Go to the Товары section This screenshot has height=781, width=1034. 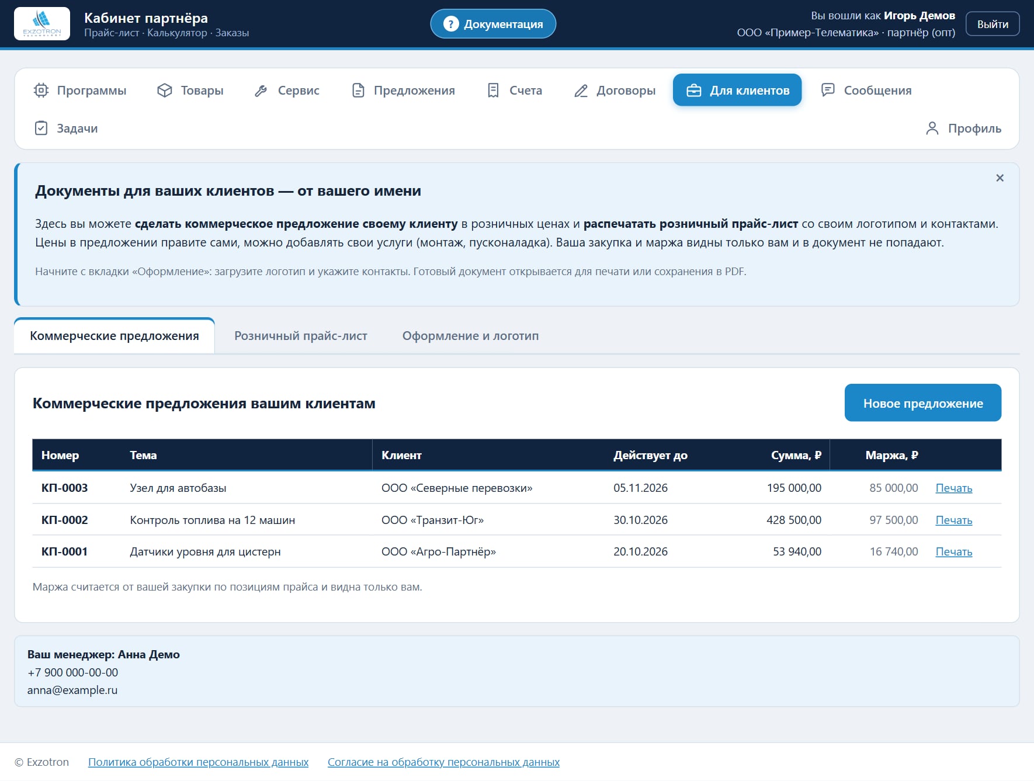(x=190, y=91)
